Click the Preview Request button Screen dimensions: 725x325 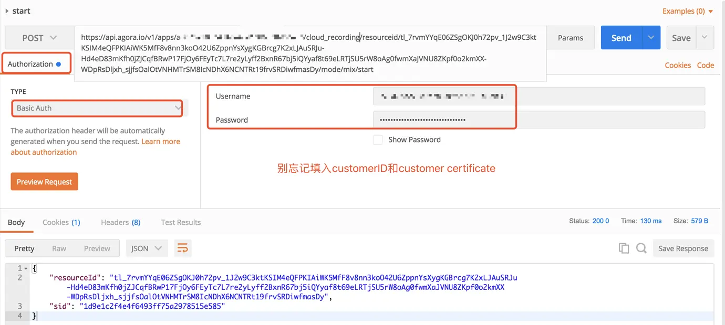[44, 182]
